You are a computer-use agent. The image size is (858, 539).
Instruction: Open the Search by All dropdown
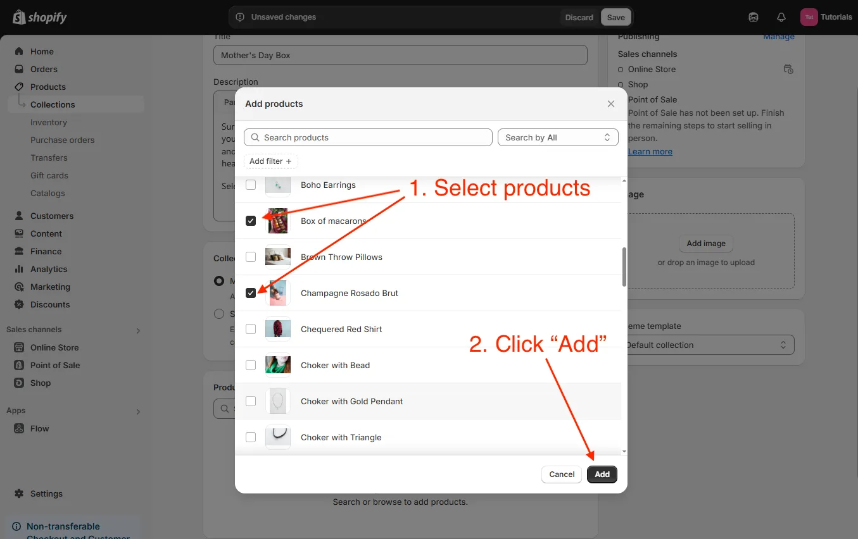tap(558, 137)
